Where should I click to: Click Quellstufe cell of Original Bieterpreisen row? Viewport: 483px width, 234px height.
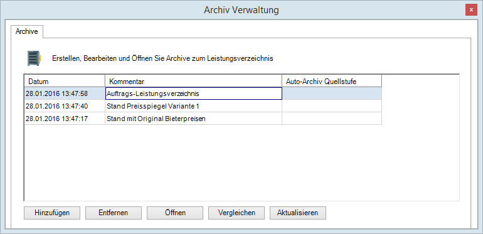332,119
